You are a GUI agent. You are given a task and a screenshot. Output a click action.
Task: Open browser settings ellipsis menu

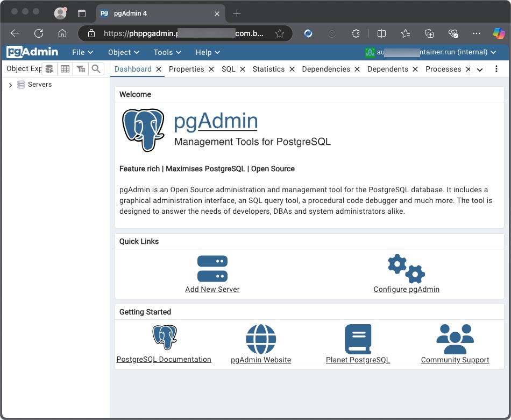tap(477, 33)
